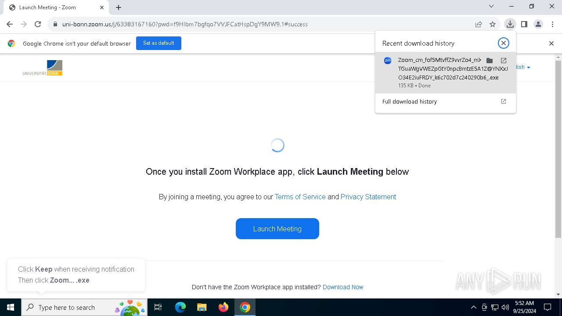Click the address bar URL field

tap(263, 24)
